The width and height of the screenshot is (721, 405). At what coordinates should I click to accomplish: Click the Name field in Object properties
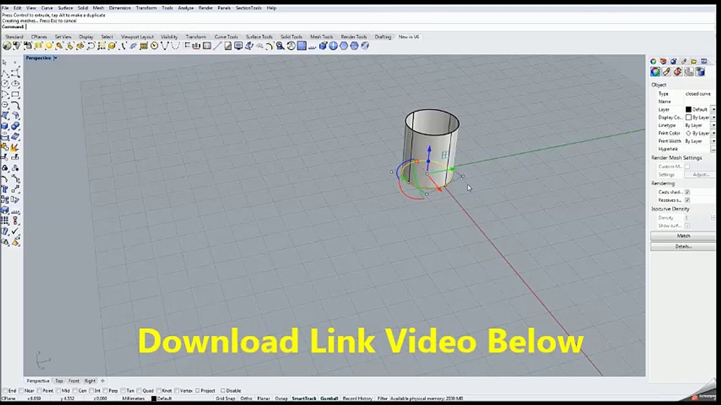pos(700,102)
